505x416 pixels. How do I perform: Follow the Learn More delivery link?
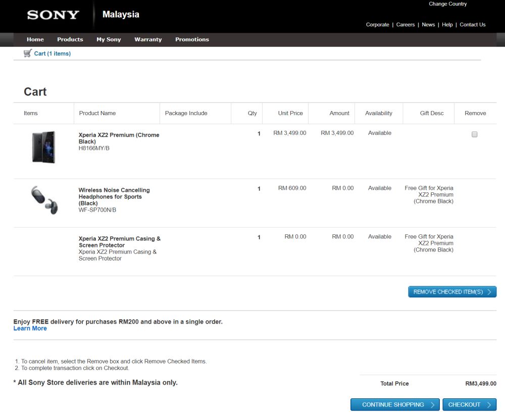pyautogui.click(x=30, y=328)
